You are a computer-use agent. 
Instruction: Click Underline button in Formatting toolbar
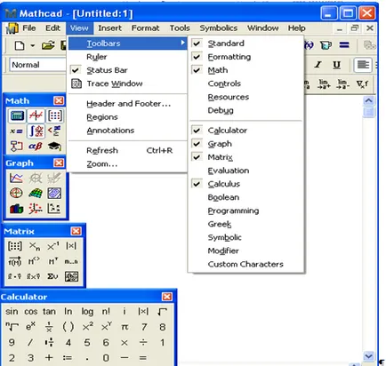[x=336, y=65]
